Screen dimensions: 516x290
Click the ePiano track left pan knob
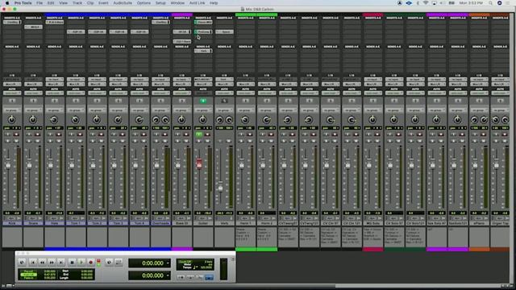474,120
